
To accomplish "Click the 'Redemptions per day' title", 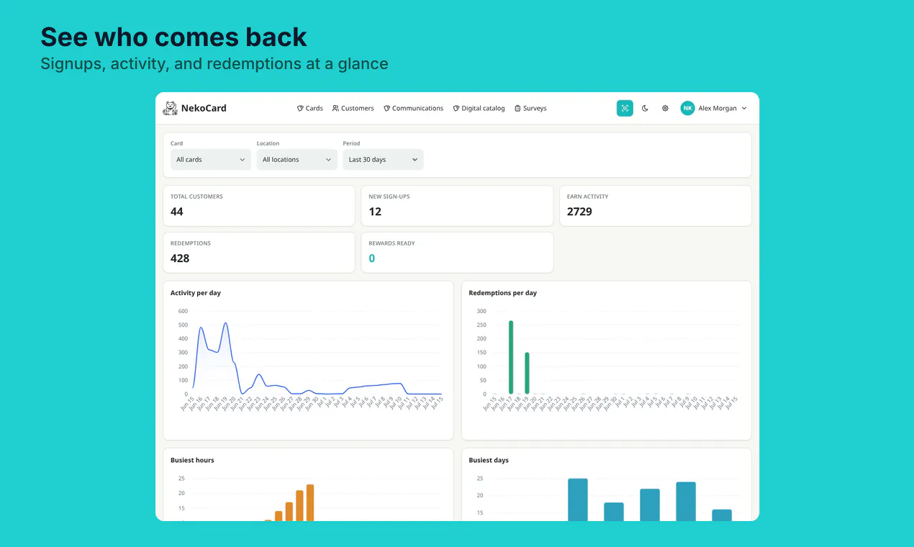I will pyautogui.click(x=503, y=293).
